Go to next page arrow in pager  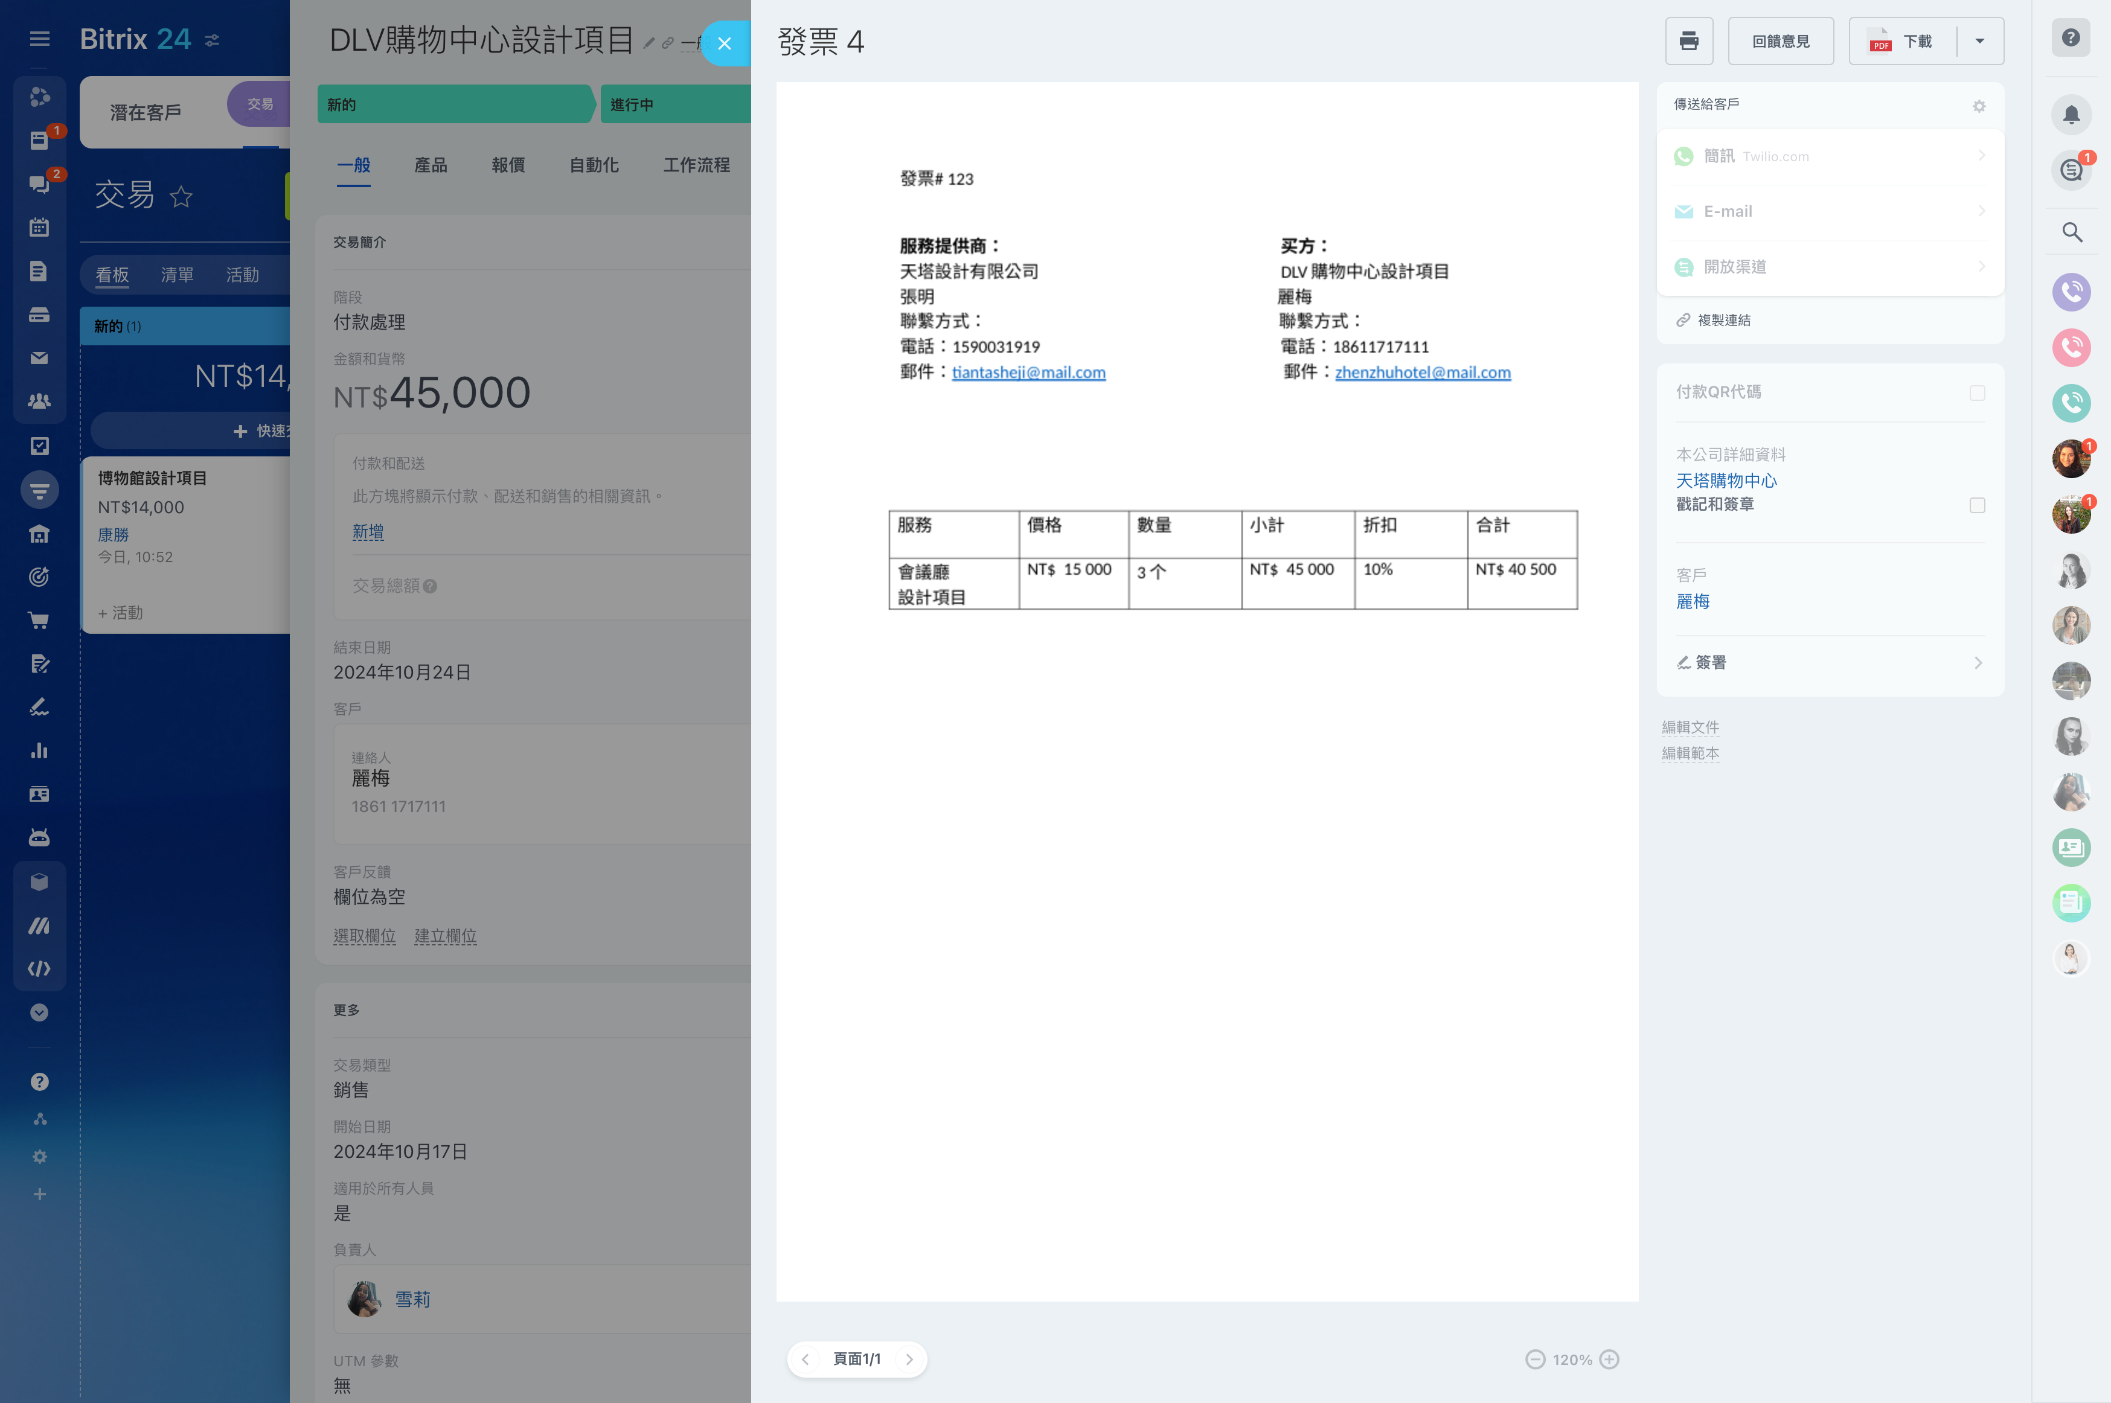[x=909, y=1359]
